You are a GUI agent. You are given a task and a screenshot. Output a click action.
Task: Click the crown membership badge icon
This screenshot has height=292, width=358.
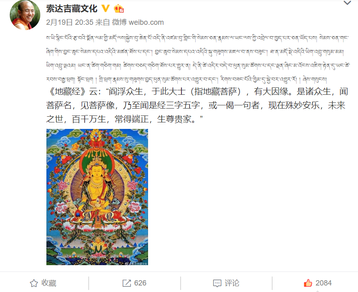[119, 9]
